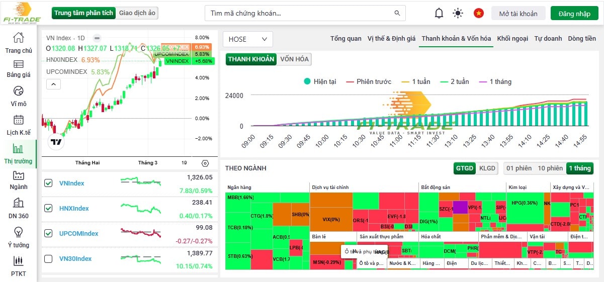Open the Trang chủ home icon

click(19, 38)
